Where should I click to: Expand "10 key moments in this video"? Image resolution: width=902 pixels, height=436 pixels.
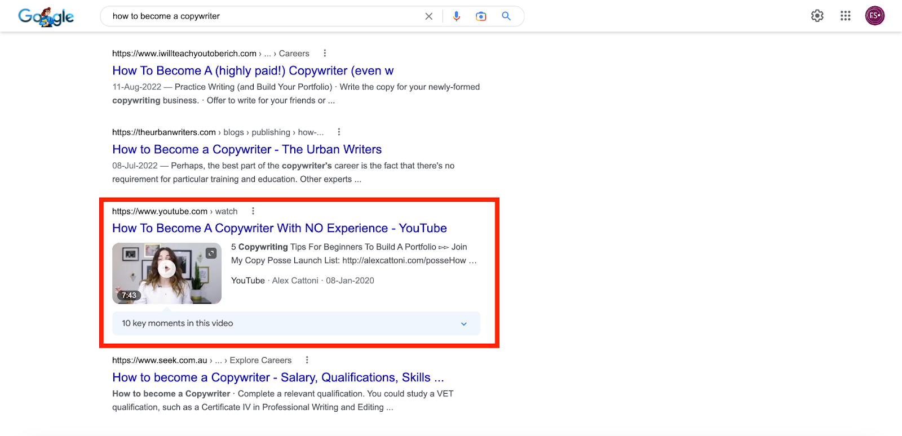[x=296, y=323]
